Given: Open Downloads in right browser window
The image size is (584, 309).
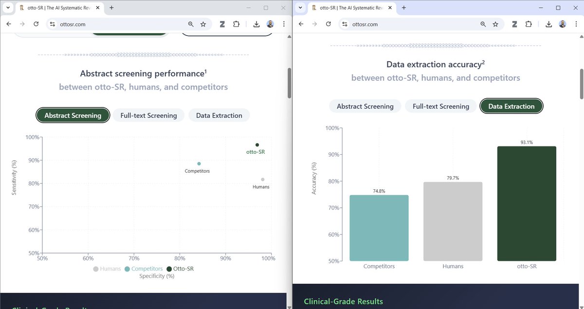Looking at the screenshot, I should 548,24.
